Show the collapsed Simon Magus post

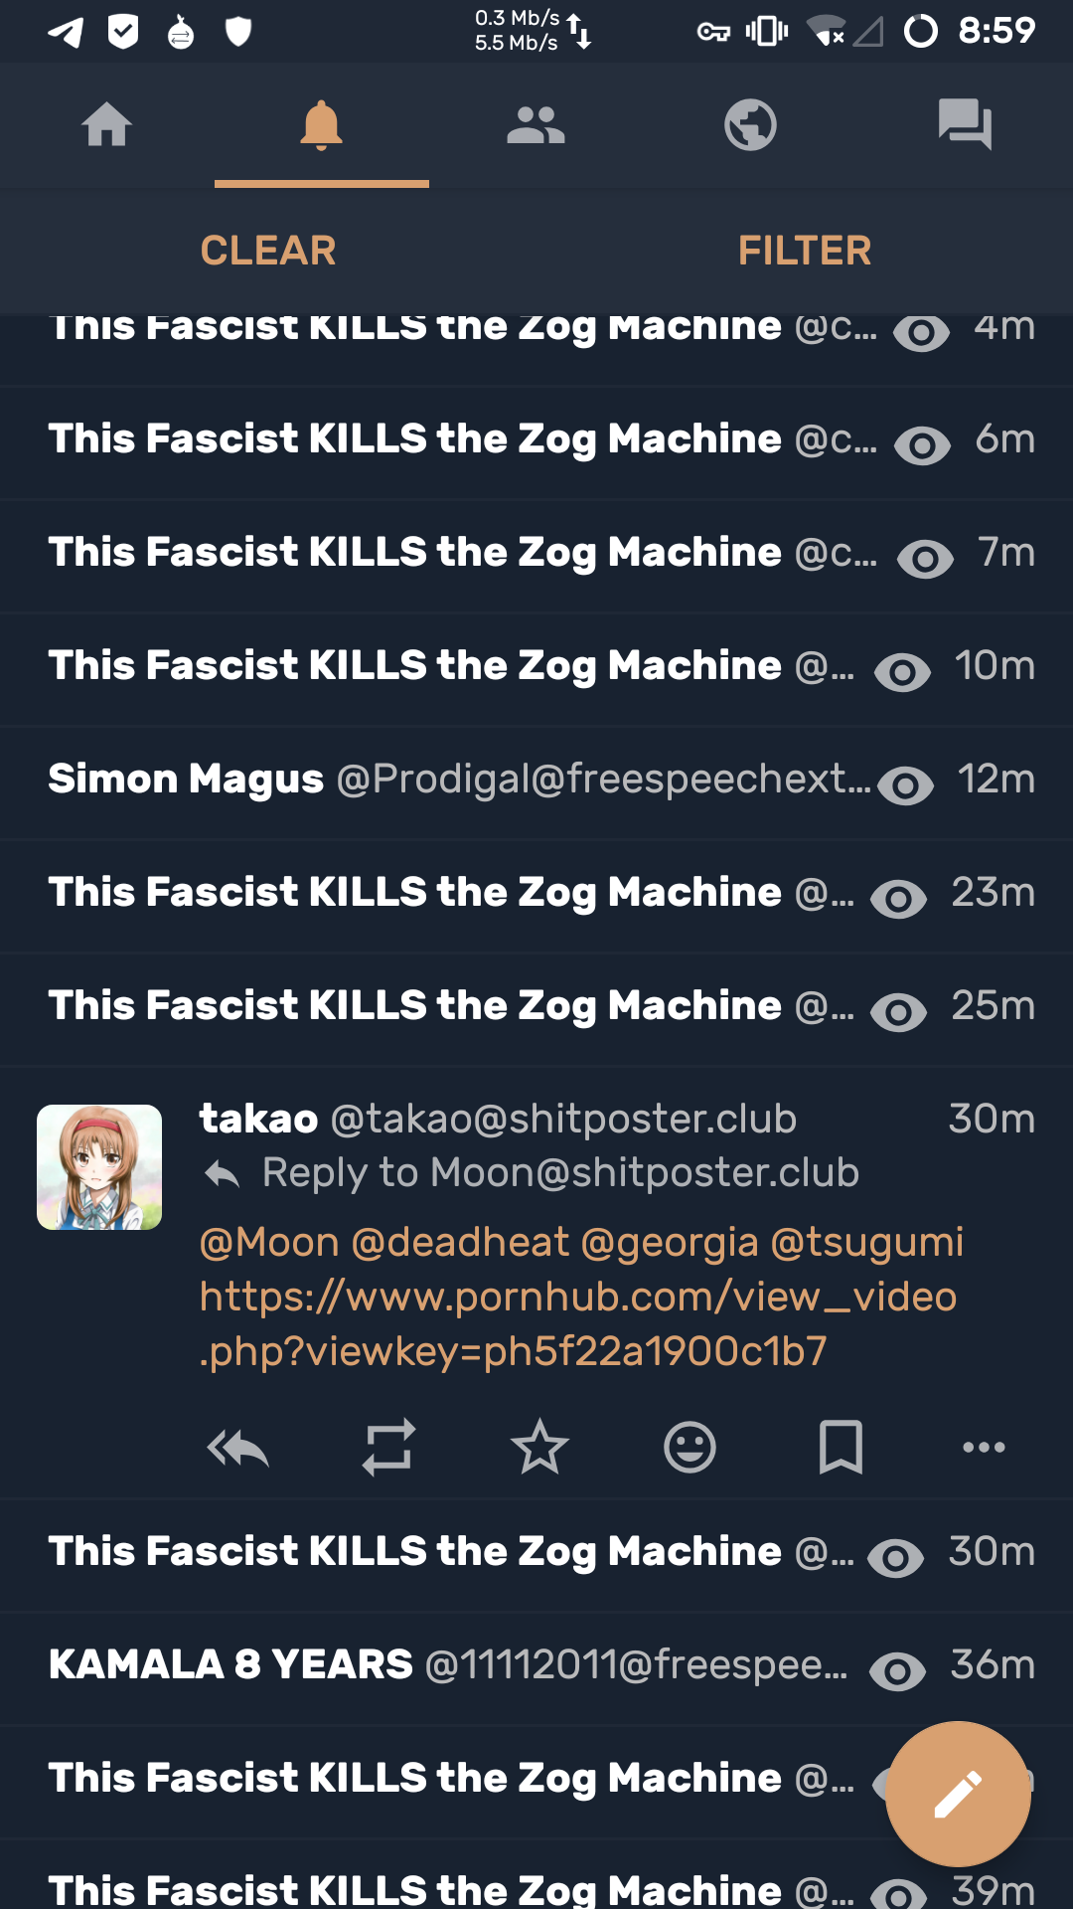point(905,784)
